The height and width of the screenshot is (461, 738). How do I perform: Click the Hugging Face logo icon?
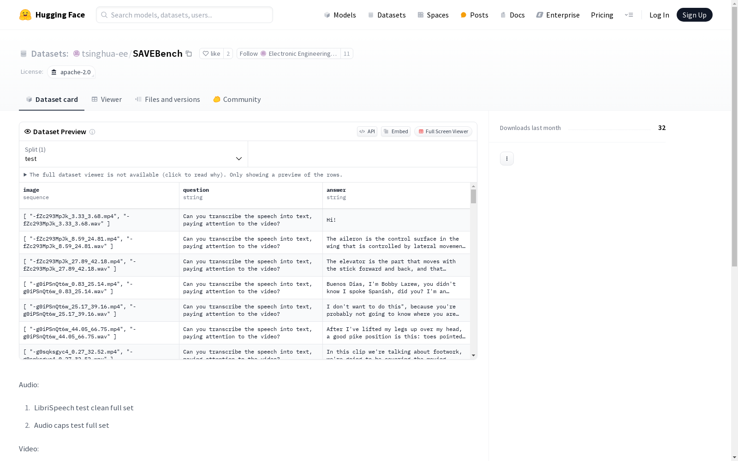(25, 15)
